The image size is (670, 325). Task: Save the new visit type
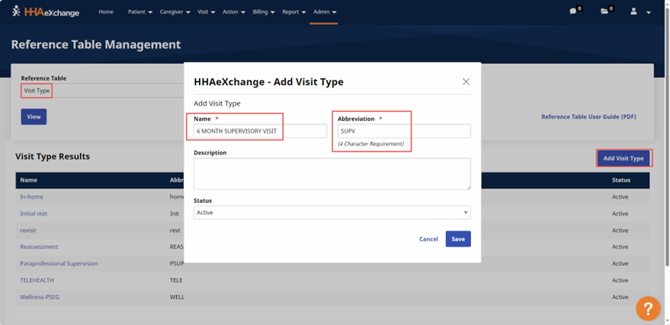[x=458, y=239]
